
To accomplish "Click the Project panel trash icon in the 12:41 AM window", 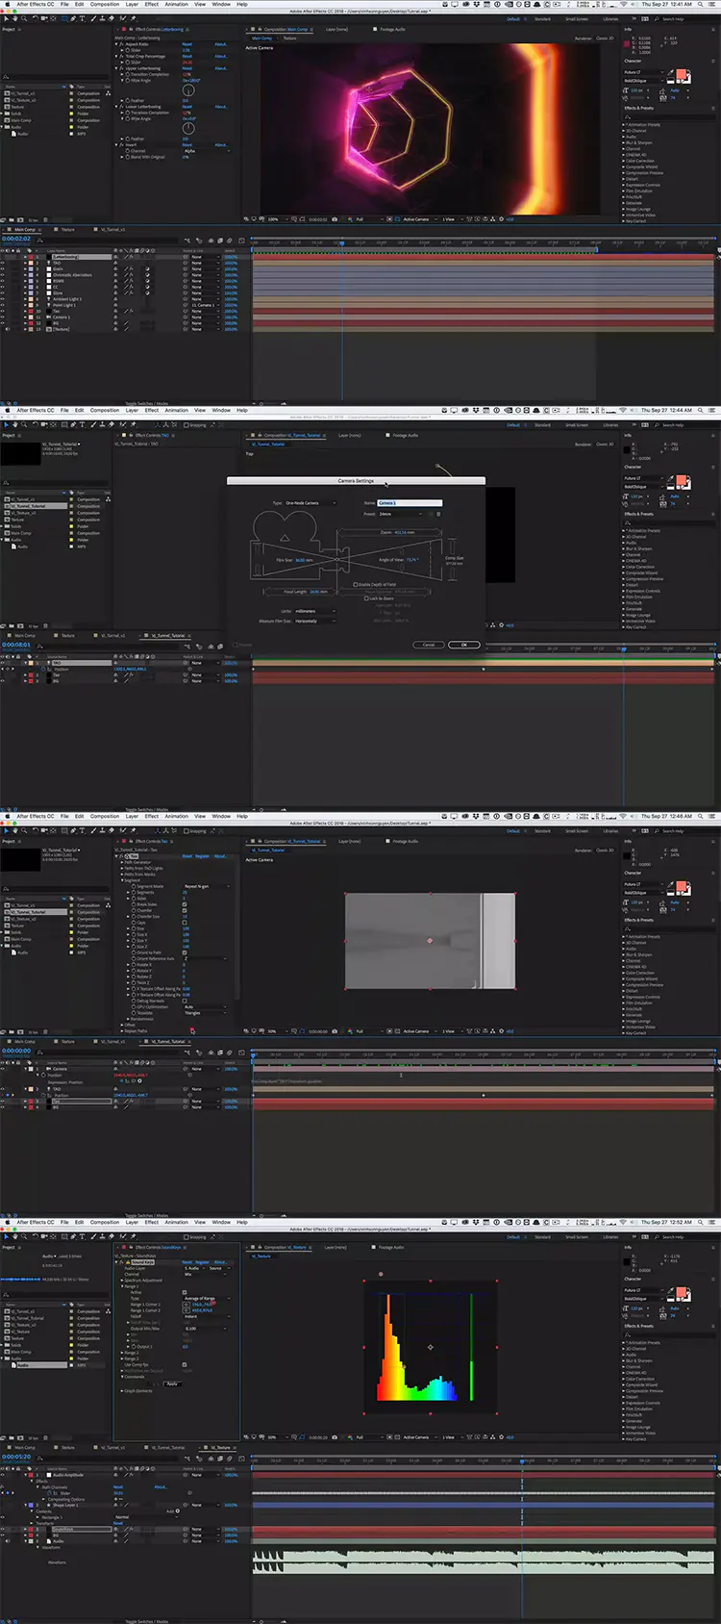I will click(45, 220).
